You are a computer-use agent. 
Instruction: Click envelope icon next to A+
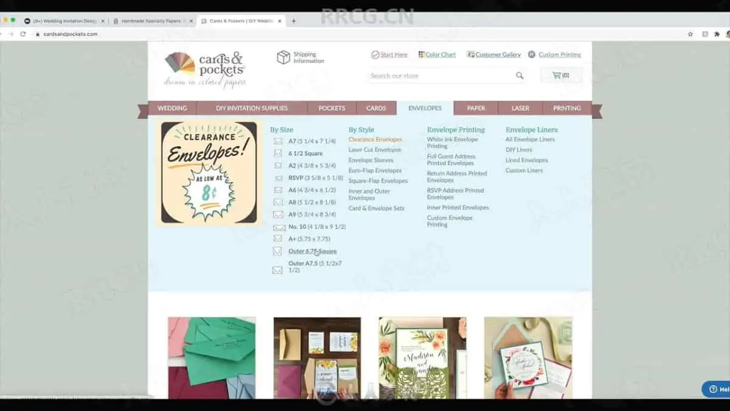point(277,239)
